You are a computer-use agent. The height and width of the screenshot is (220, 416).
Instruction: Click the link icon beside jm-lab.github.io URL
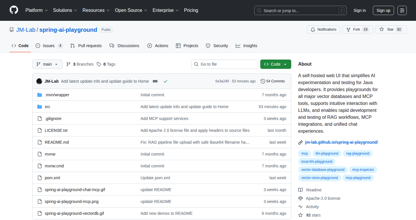pyautogui.click(x=300, y=142)
